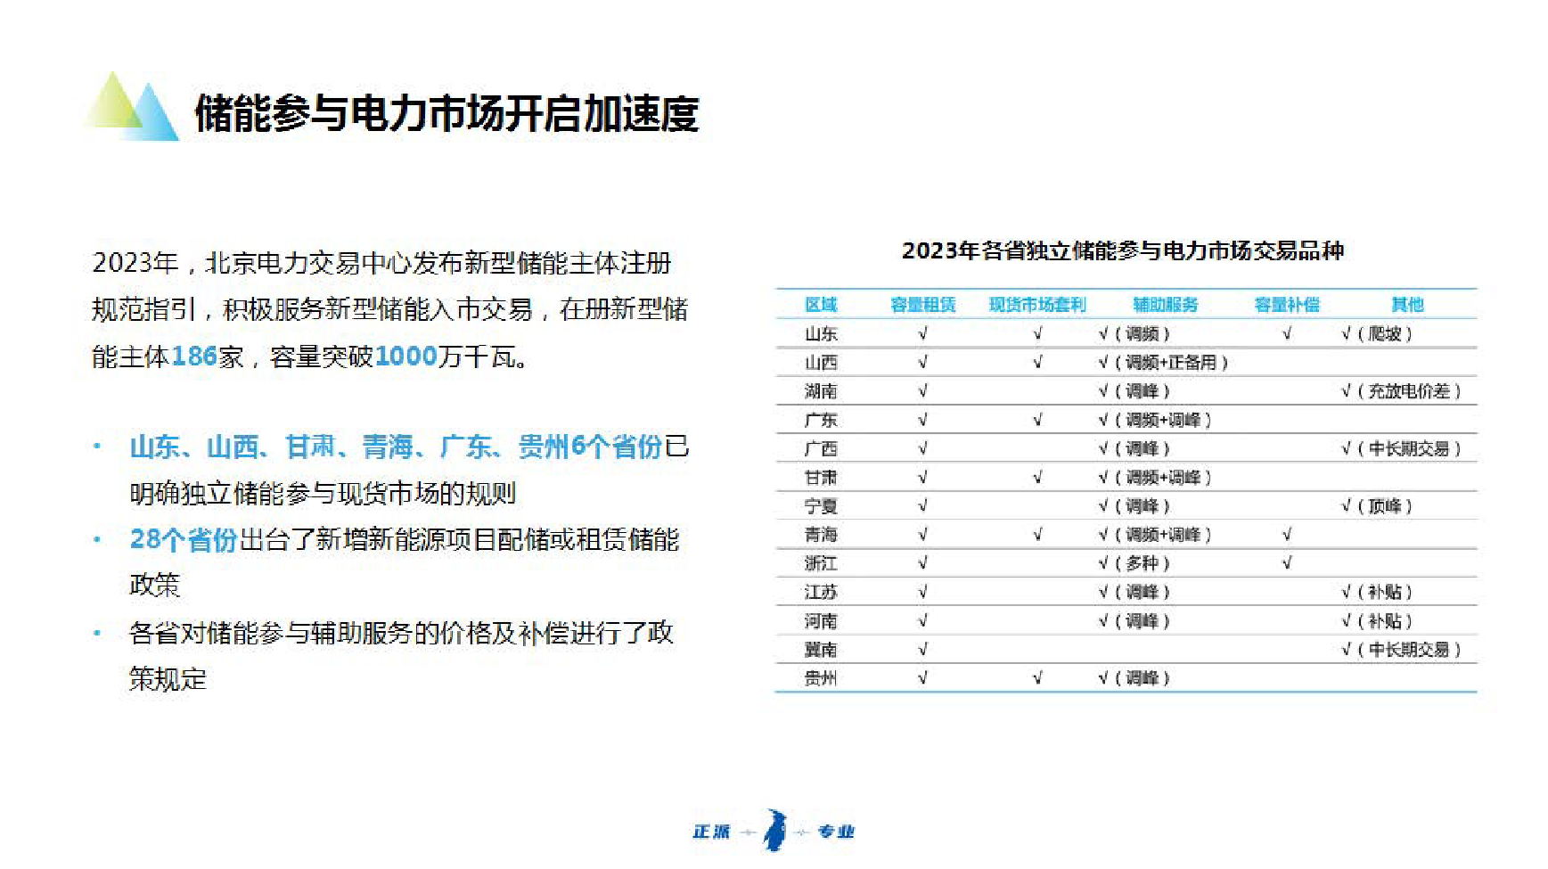Select the 广西 row label
This screenshot has height=869, width=1548.
[821, 448]
